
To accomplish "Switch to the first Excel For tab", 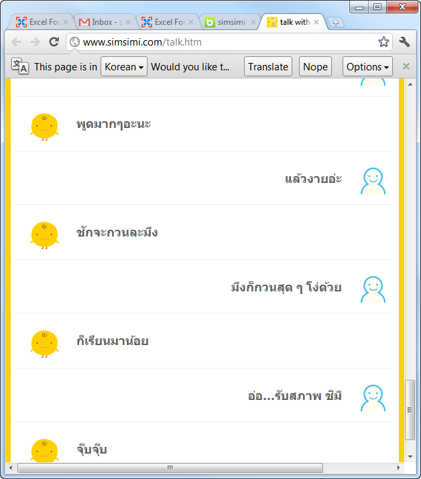I will pyautogui.click(x=39, y=22).
